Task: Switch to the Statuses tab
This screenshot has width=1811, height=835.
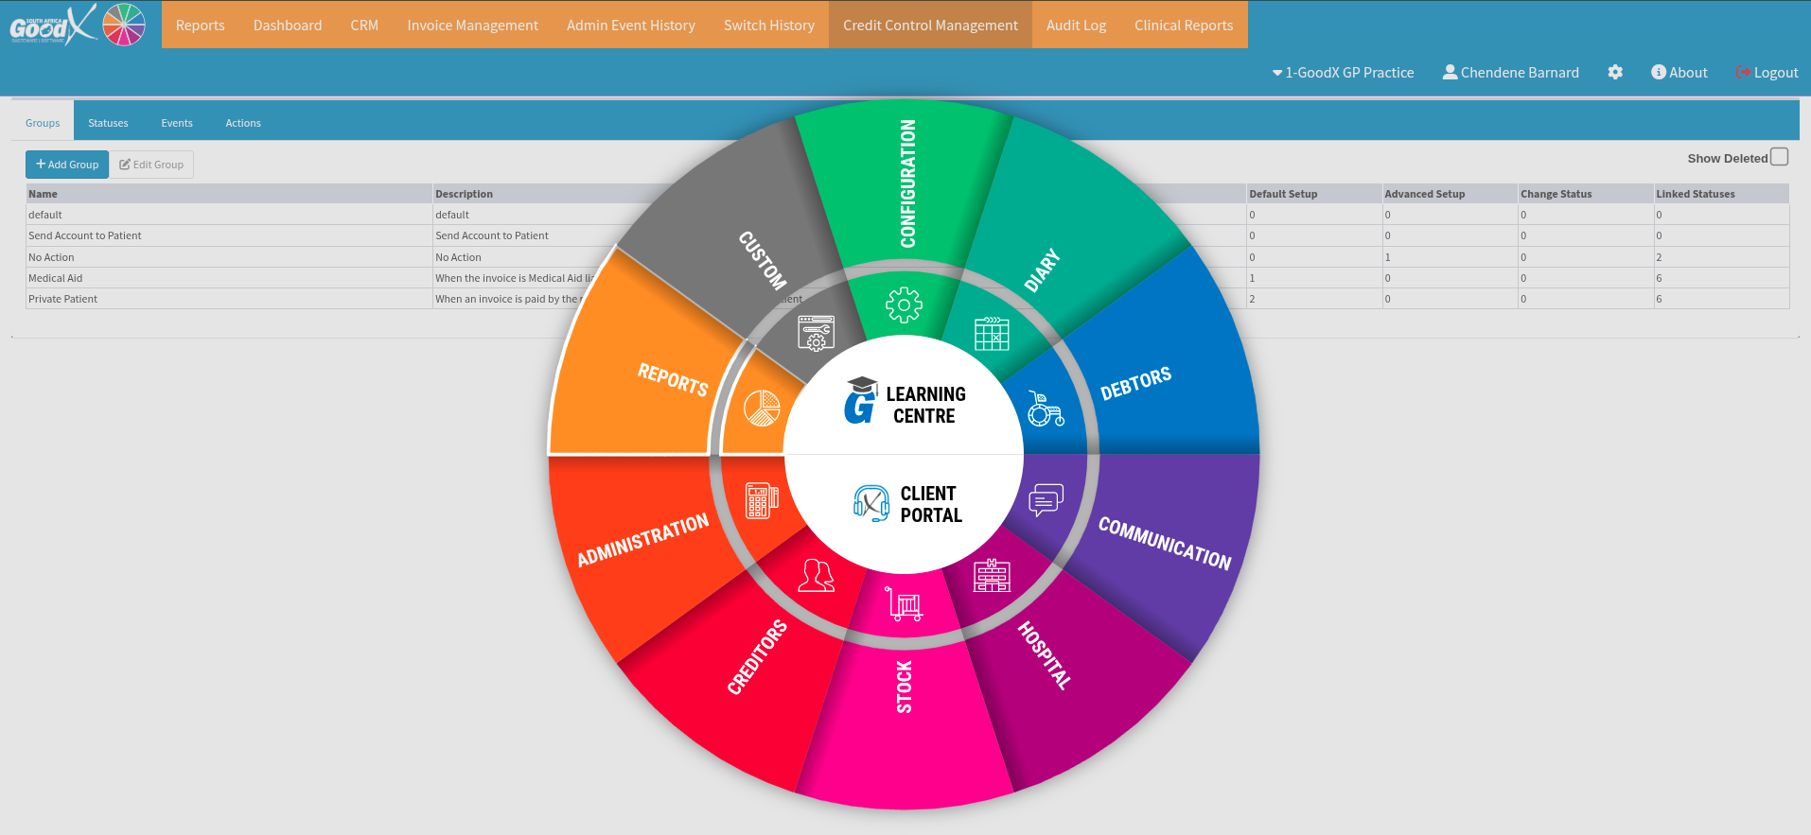Action: [108, 123]
